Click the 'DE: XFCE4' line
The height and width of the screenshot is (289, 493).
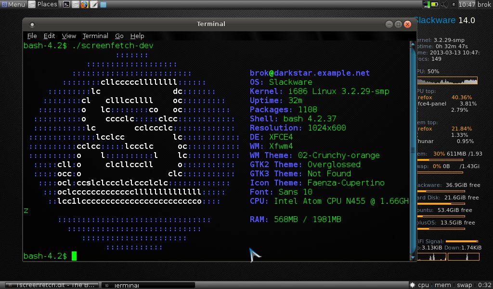(272, 137)
